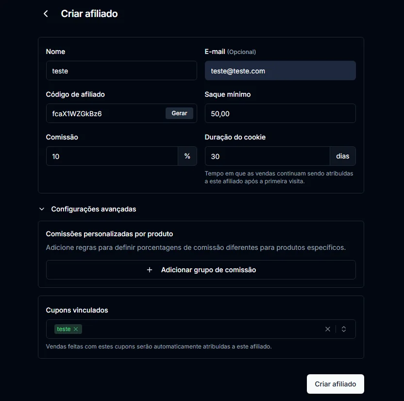
Task: Collapse the Configurações avançadas chevron
Action: click(42, 209)
